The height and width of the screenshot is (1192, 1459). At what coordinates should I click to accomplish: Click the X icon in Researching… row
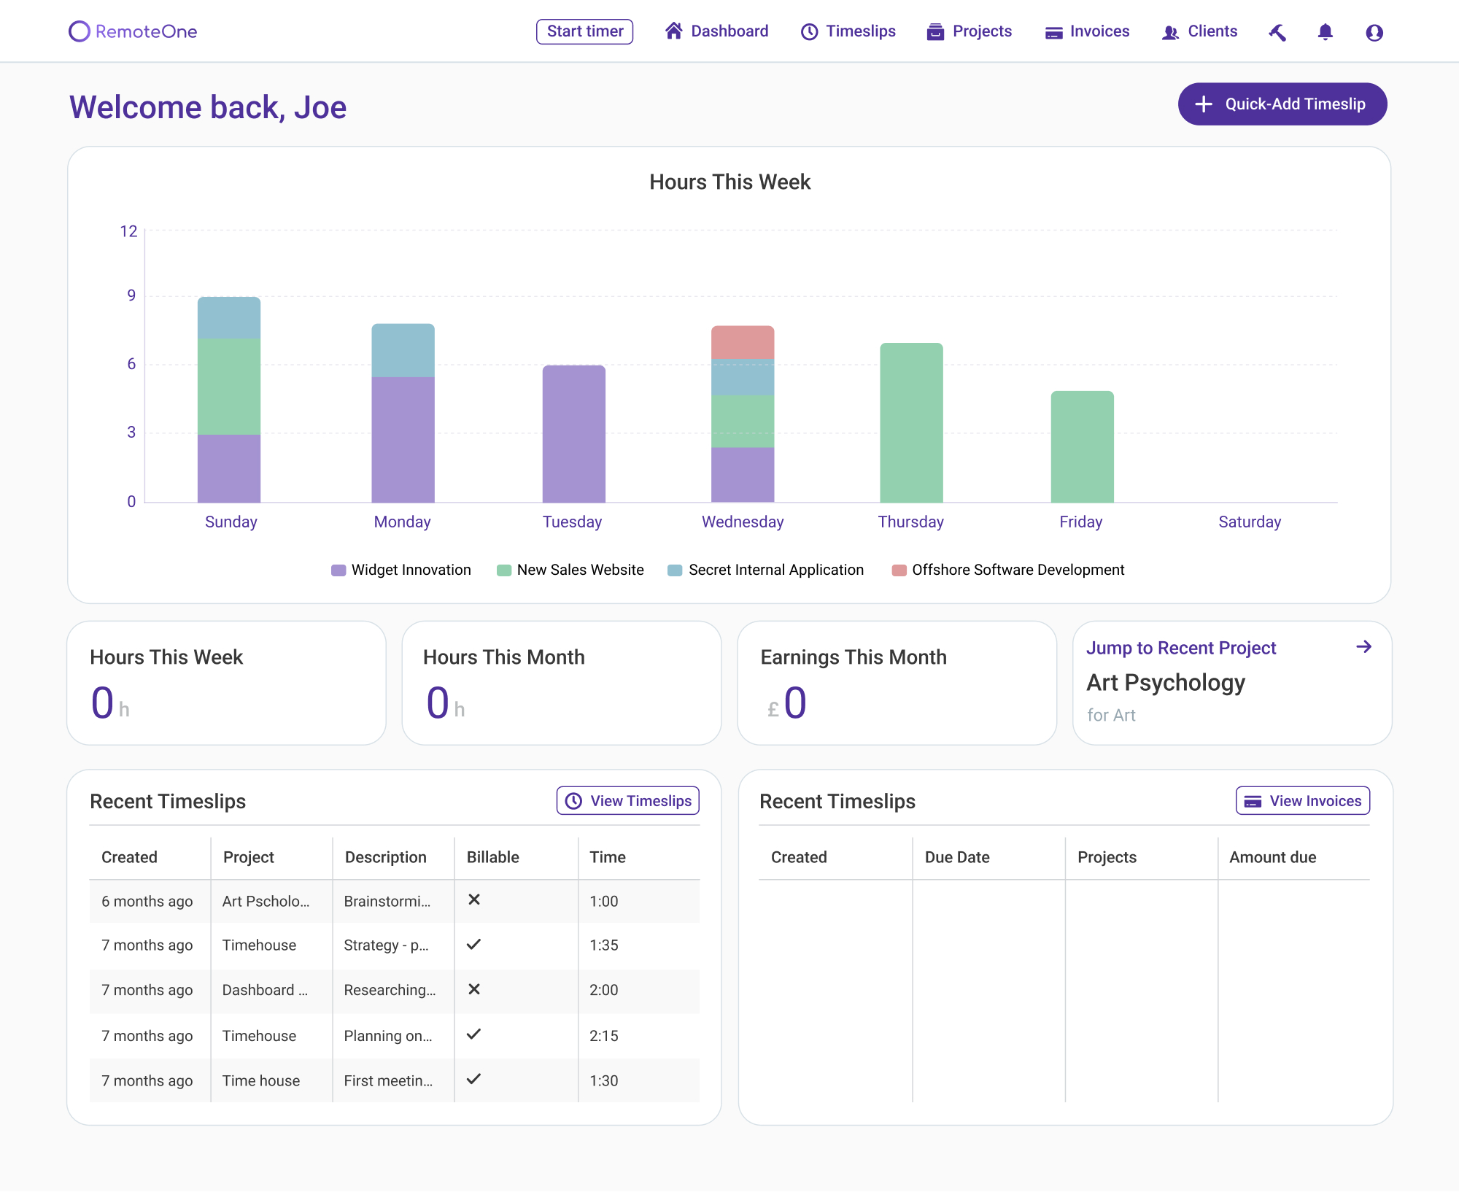pyautogui.click(x=474, y=990)
